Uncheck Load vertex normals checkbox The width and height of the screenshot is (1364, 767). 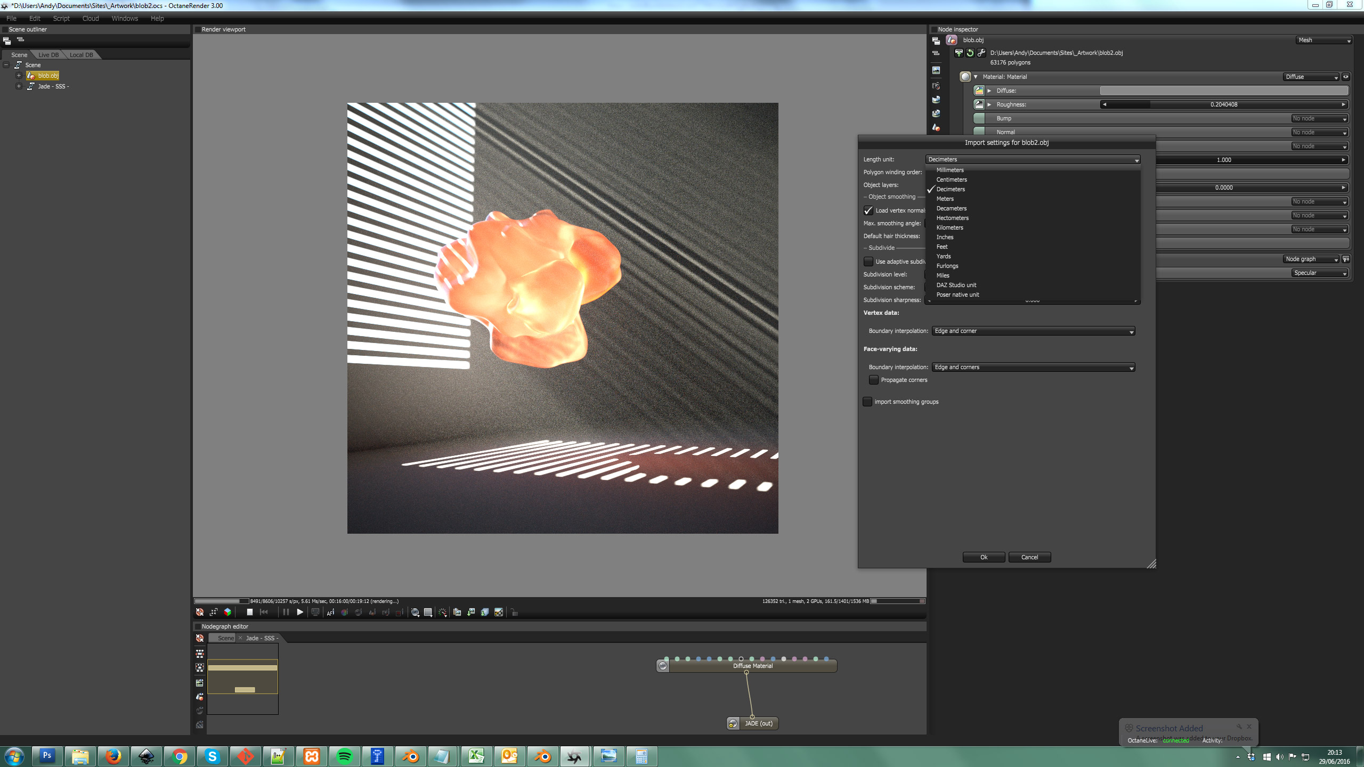tap(868, 210)
